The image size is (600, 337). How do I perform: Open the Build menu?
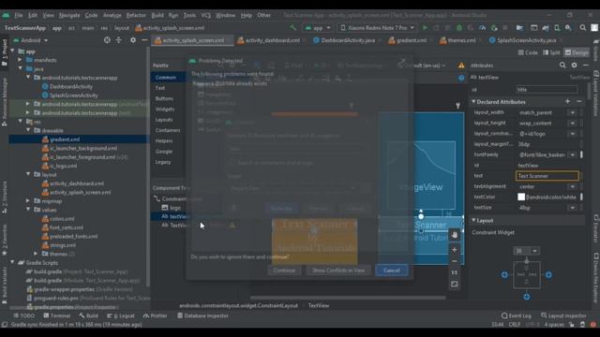pyautogui.click(x=157, y=15)
